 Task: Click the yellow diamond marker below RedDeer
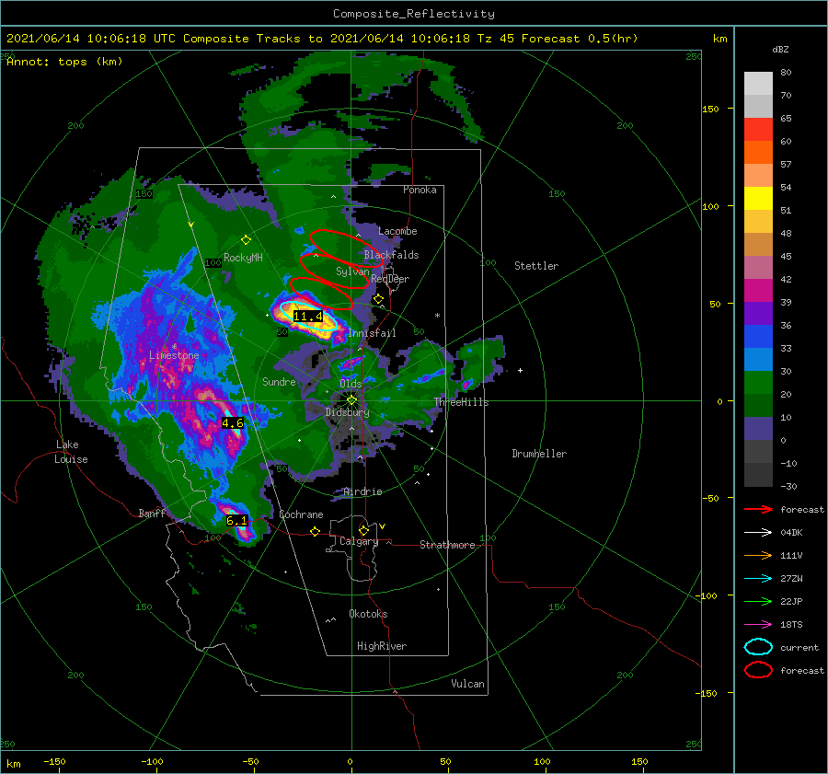[x=378, y=299]
